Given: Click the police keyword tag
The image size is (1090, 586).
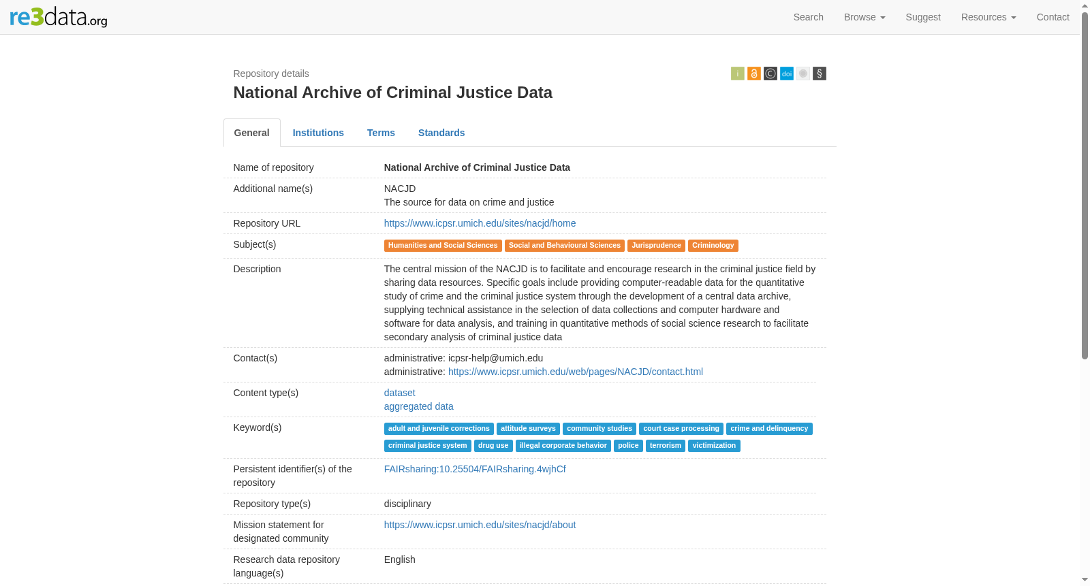Looking at the screenshot, I should 628,446.
